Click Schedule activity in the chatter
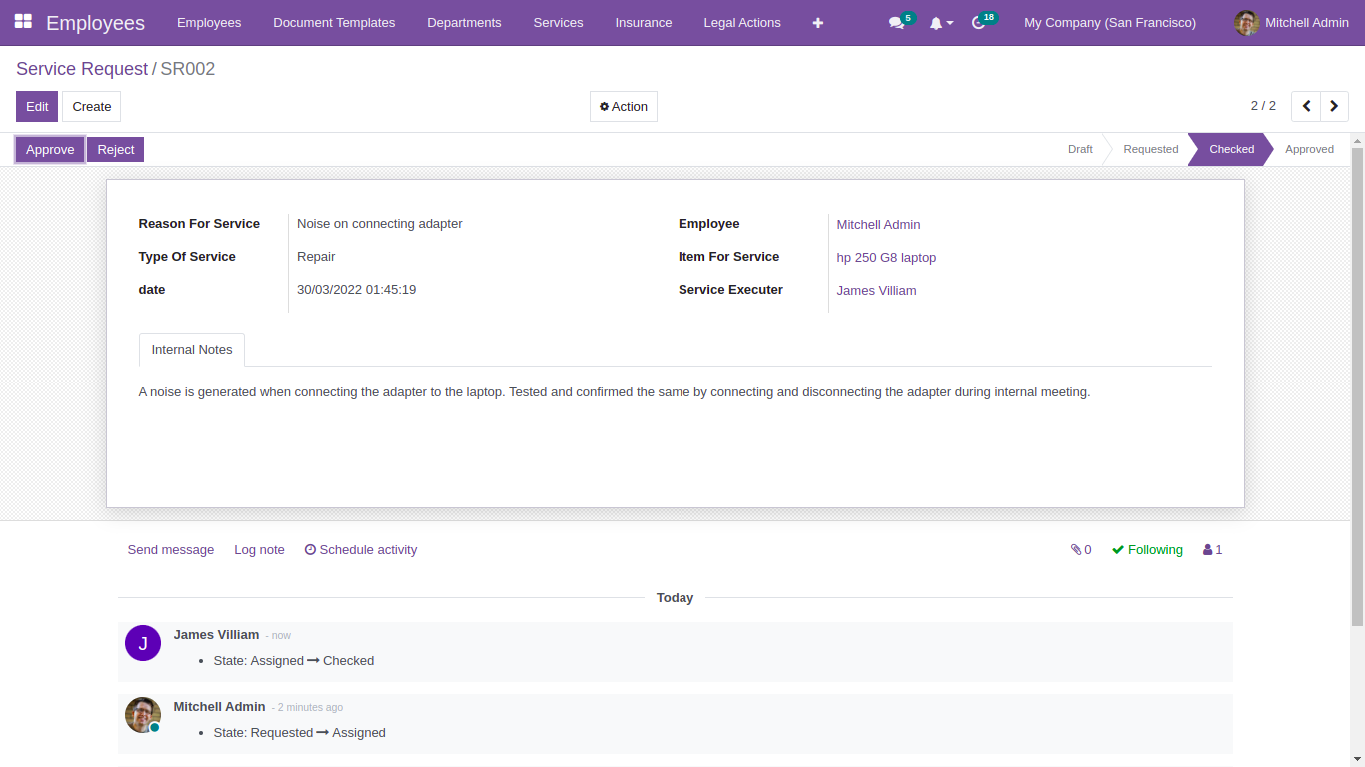This screenshot has width=1365, height=767. (x=361, y=549)
